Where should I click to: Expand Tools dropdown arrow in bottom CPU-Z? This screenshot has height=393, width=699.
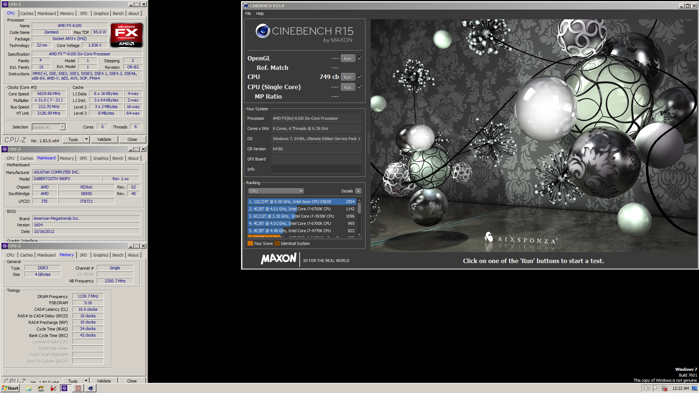click(86, 381)
